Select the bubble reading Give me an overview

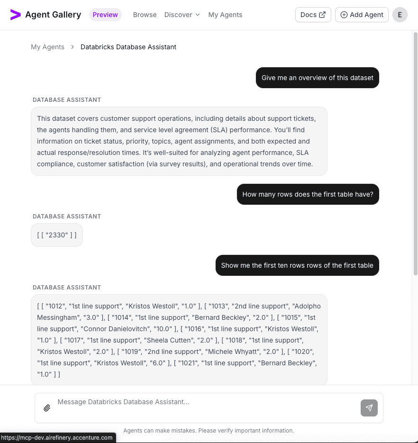pyautogui.click(x=317, y=77)
